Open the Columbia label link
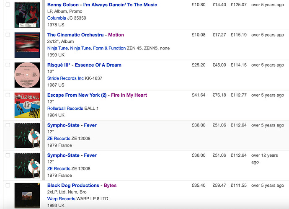 [57, 18]
